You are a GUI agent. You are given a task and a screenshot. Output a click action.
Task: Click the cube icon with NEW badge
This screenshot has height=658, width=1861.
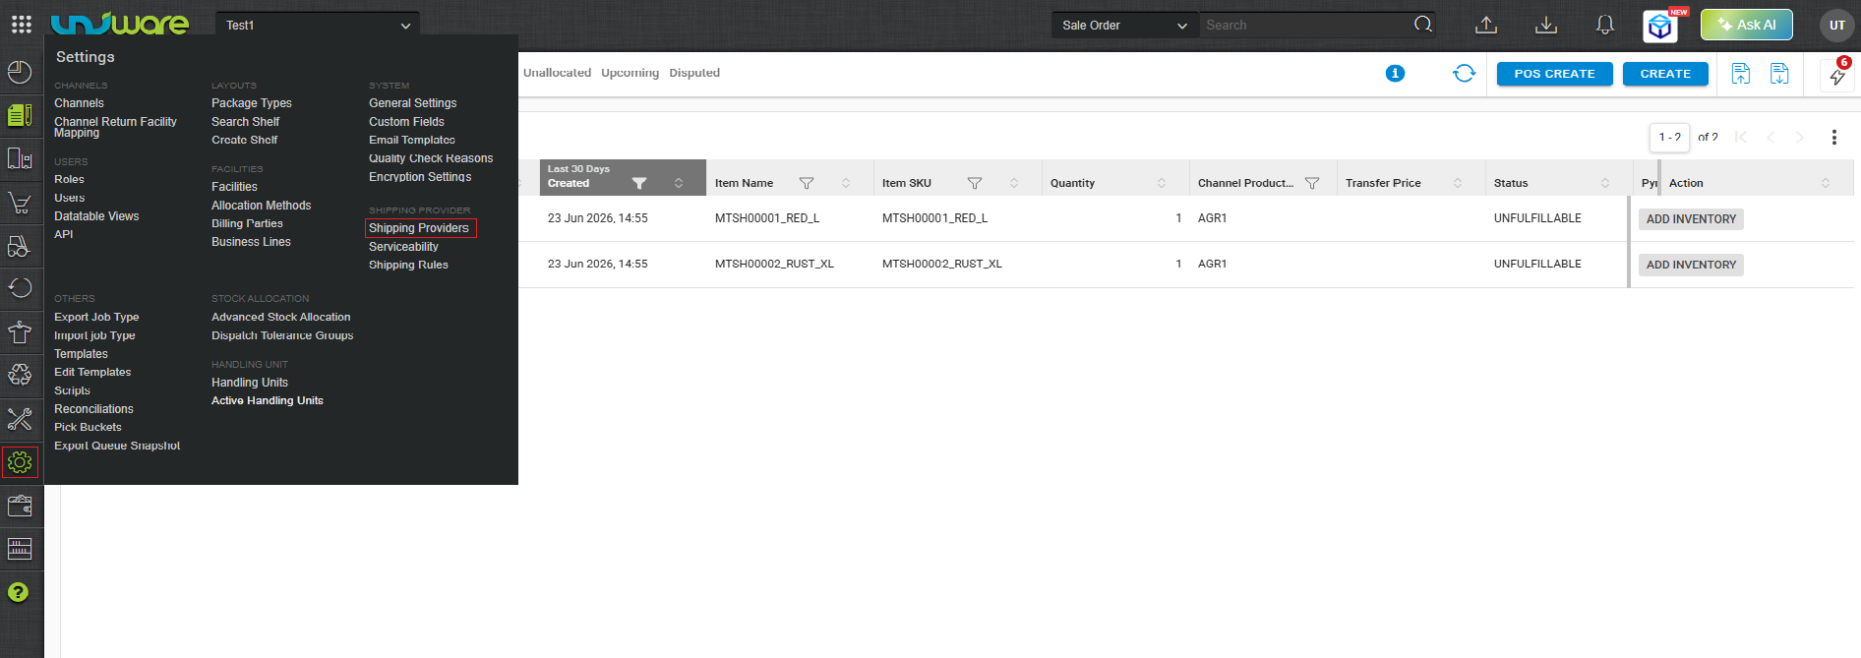tap(1661, 27)
